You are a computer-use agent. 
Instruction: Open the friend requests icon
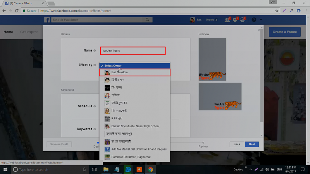[227, 20]
